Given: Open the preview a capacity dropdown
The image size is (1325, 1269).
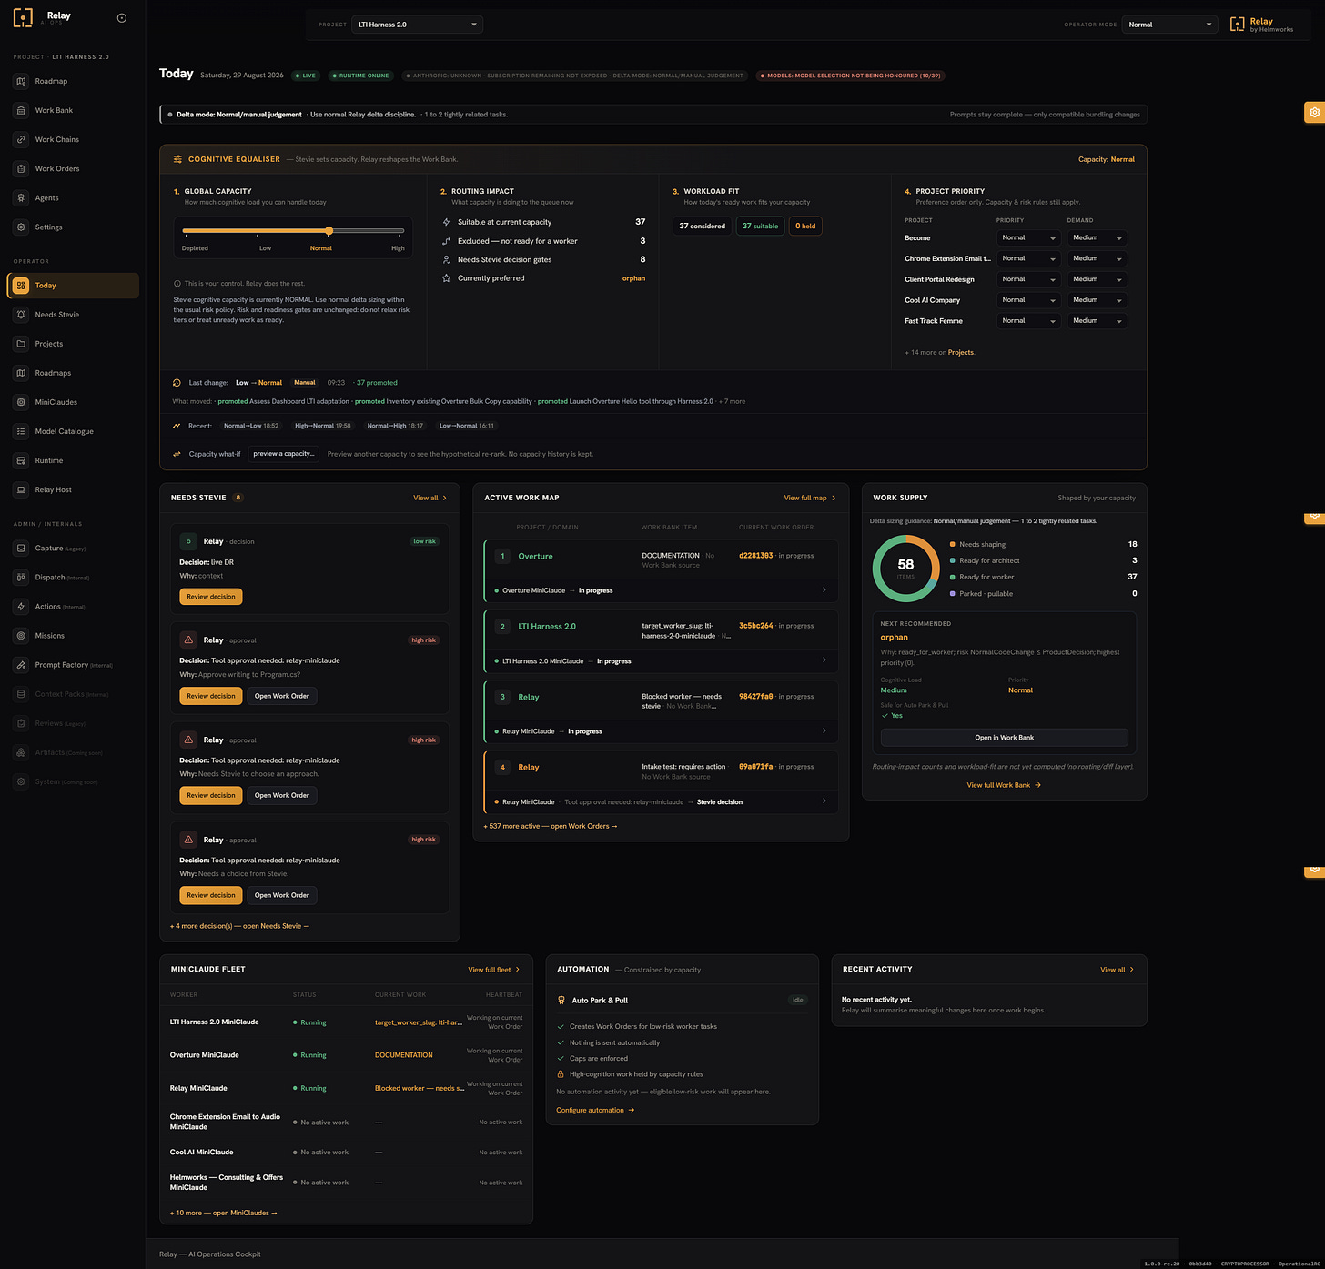Looking at the screenshot, I should (284, 454).
